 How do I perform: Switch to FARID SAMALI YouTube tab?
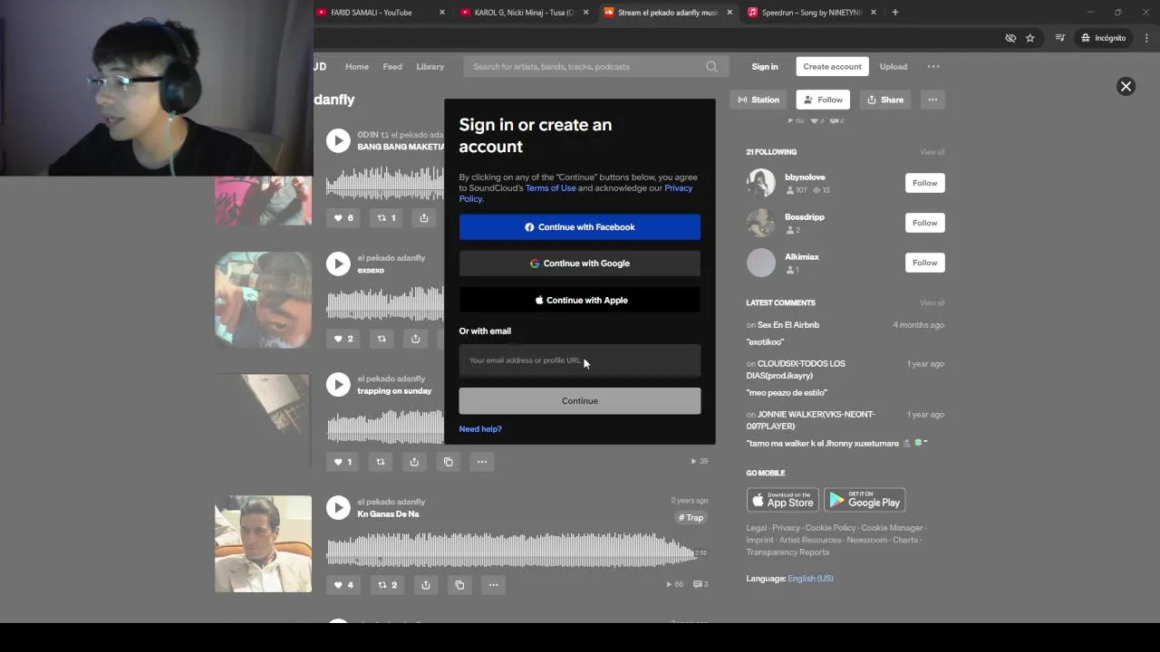point(381,13)
